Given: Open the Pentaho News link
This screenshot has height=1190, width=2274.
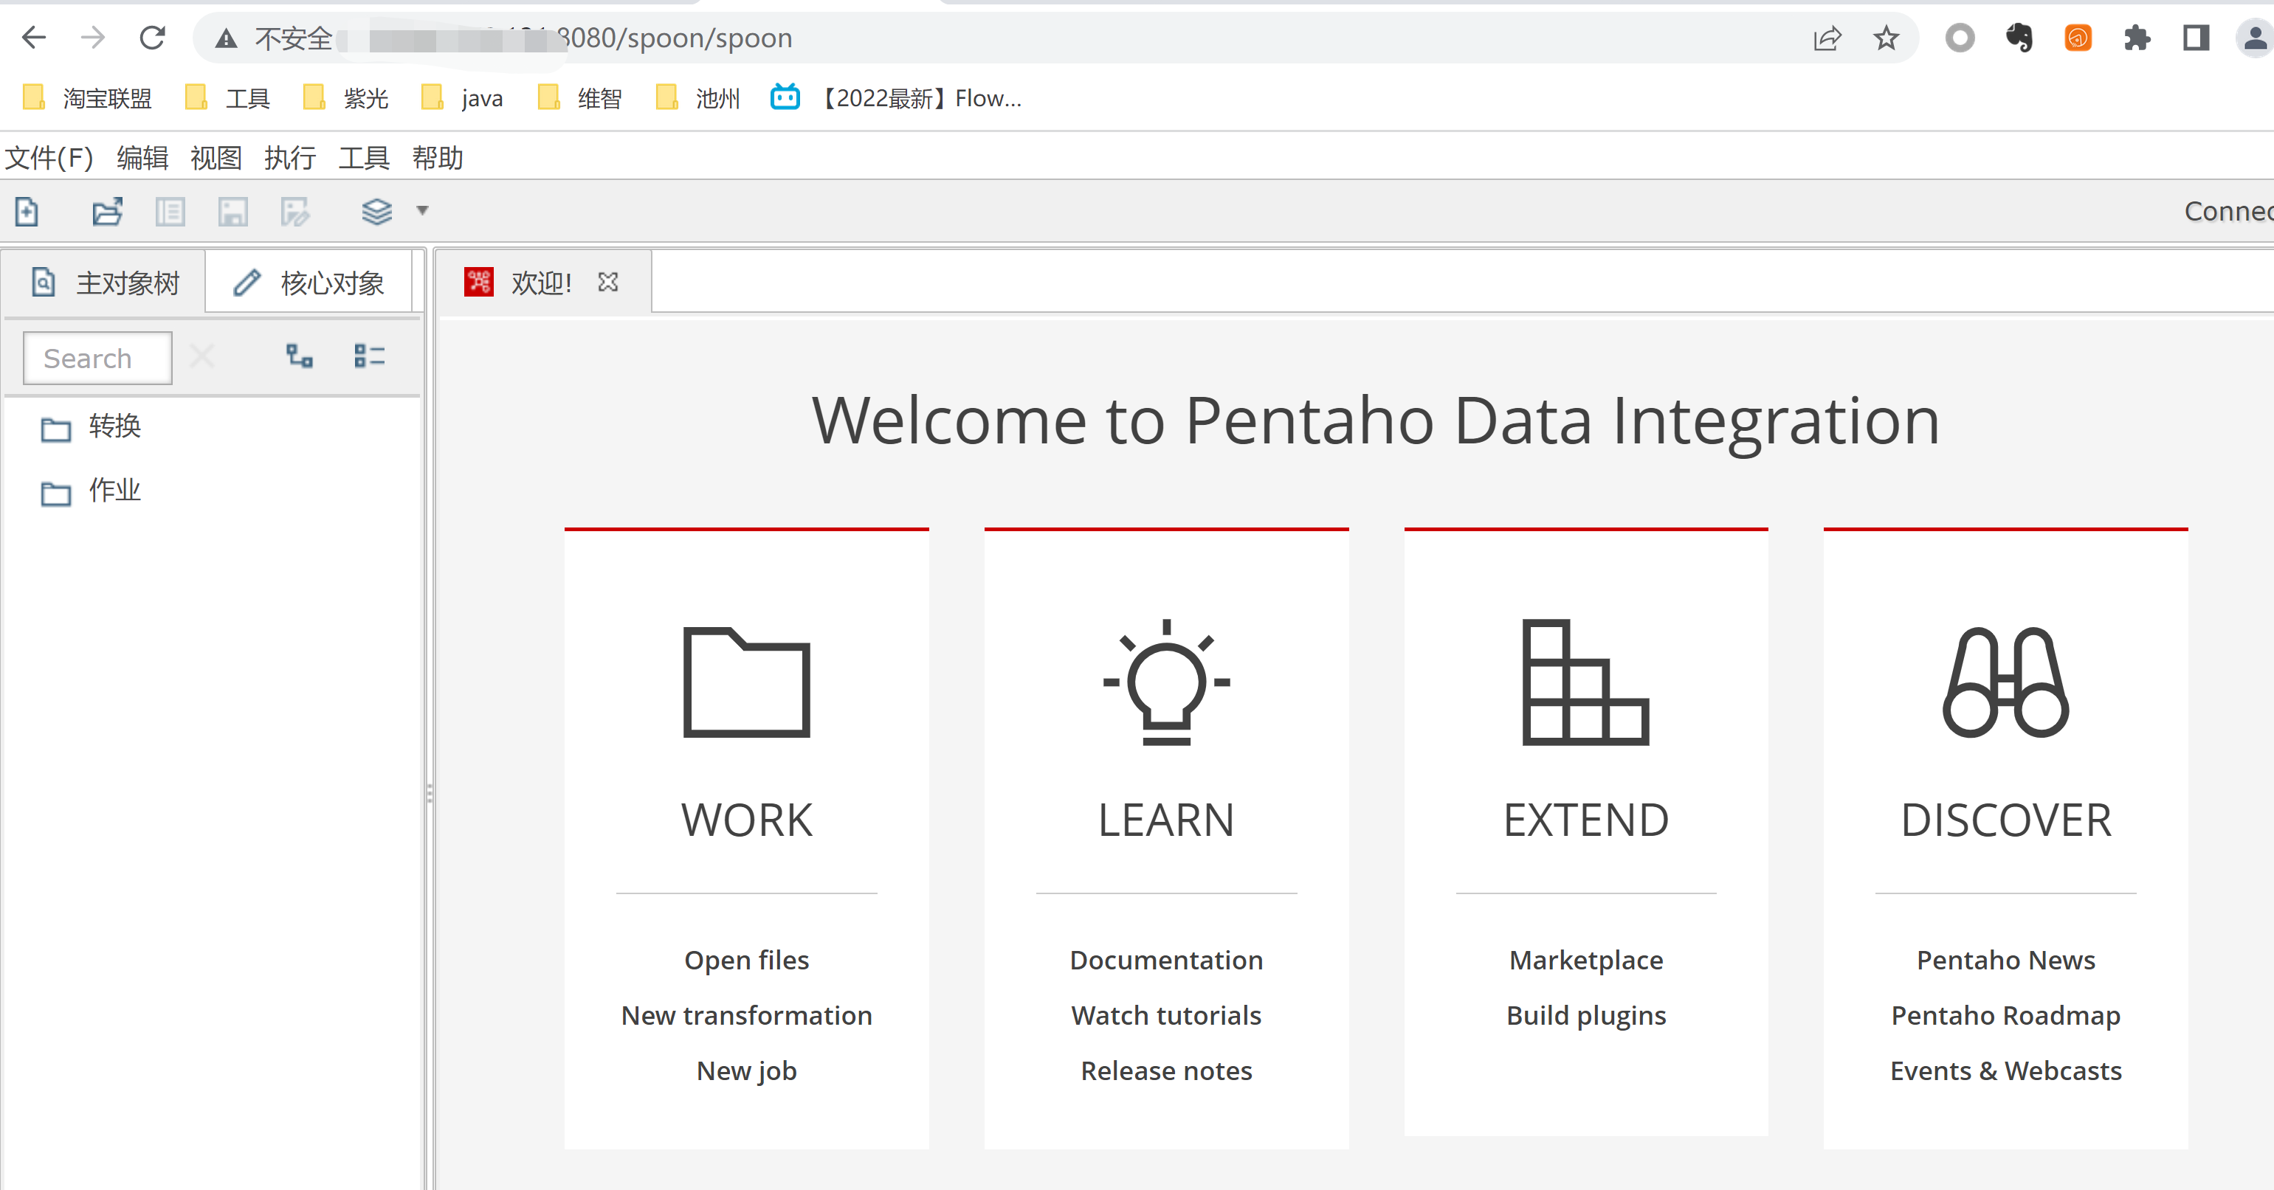Looking at the screenshot, I should pyautogui.click(x=2005, y=960).
